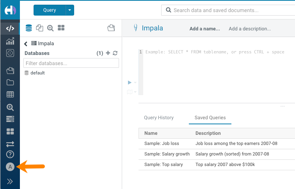Click the Help question mark icon

(x=10, y=154)
